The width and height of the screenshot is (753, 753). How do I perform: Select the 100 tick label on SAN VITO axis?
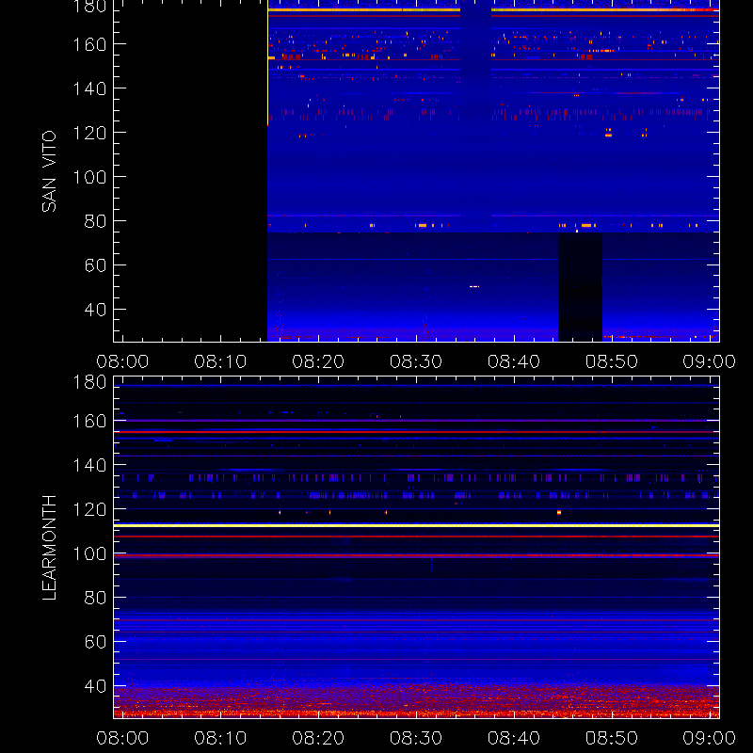[x=89, y=177]
